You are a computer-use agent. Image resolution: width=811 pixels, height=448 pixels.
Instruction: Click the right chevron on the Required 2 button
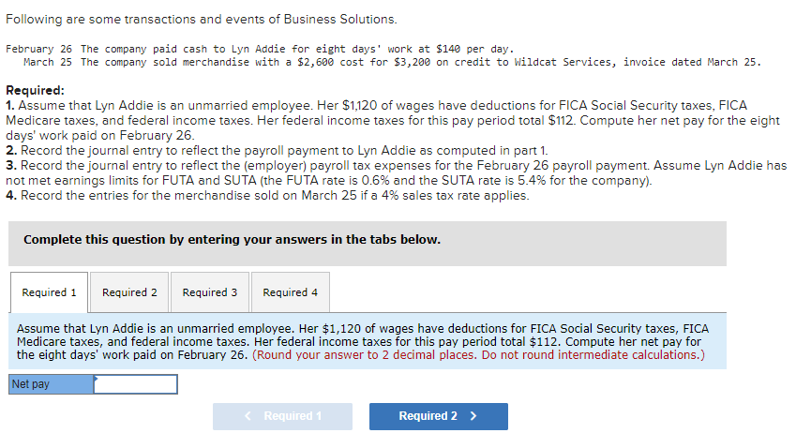(473, 416)
